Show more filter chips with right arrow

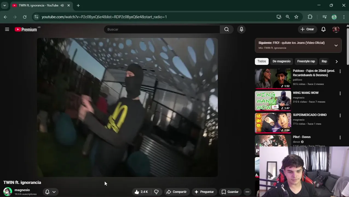coord(336,61)
